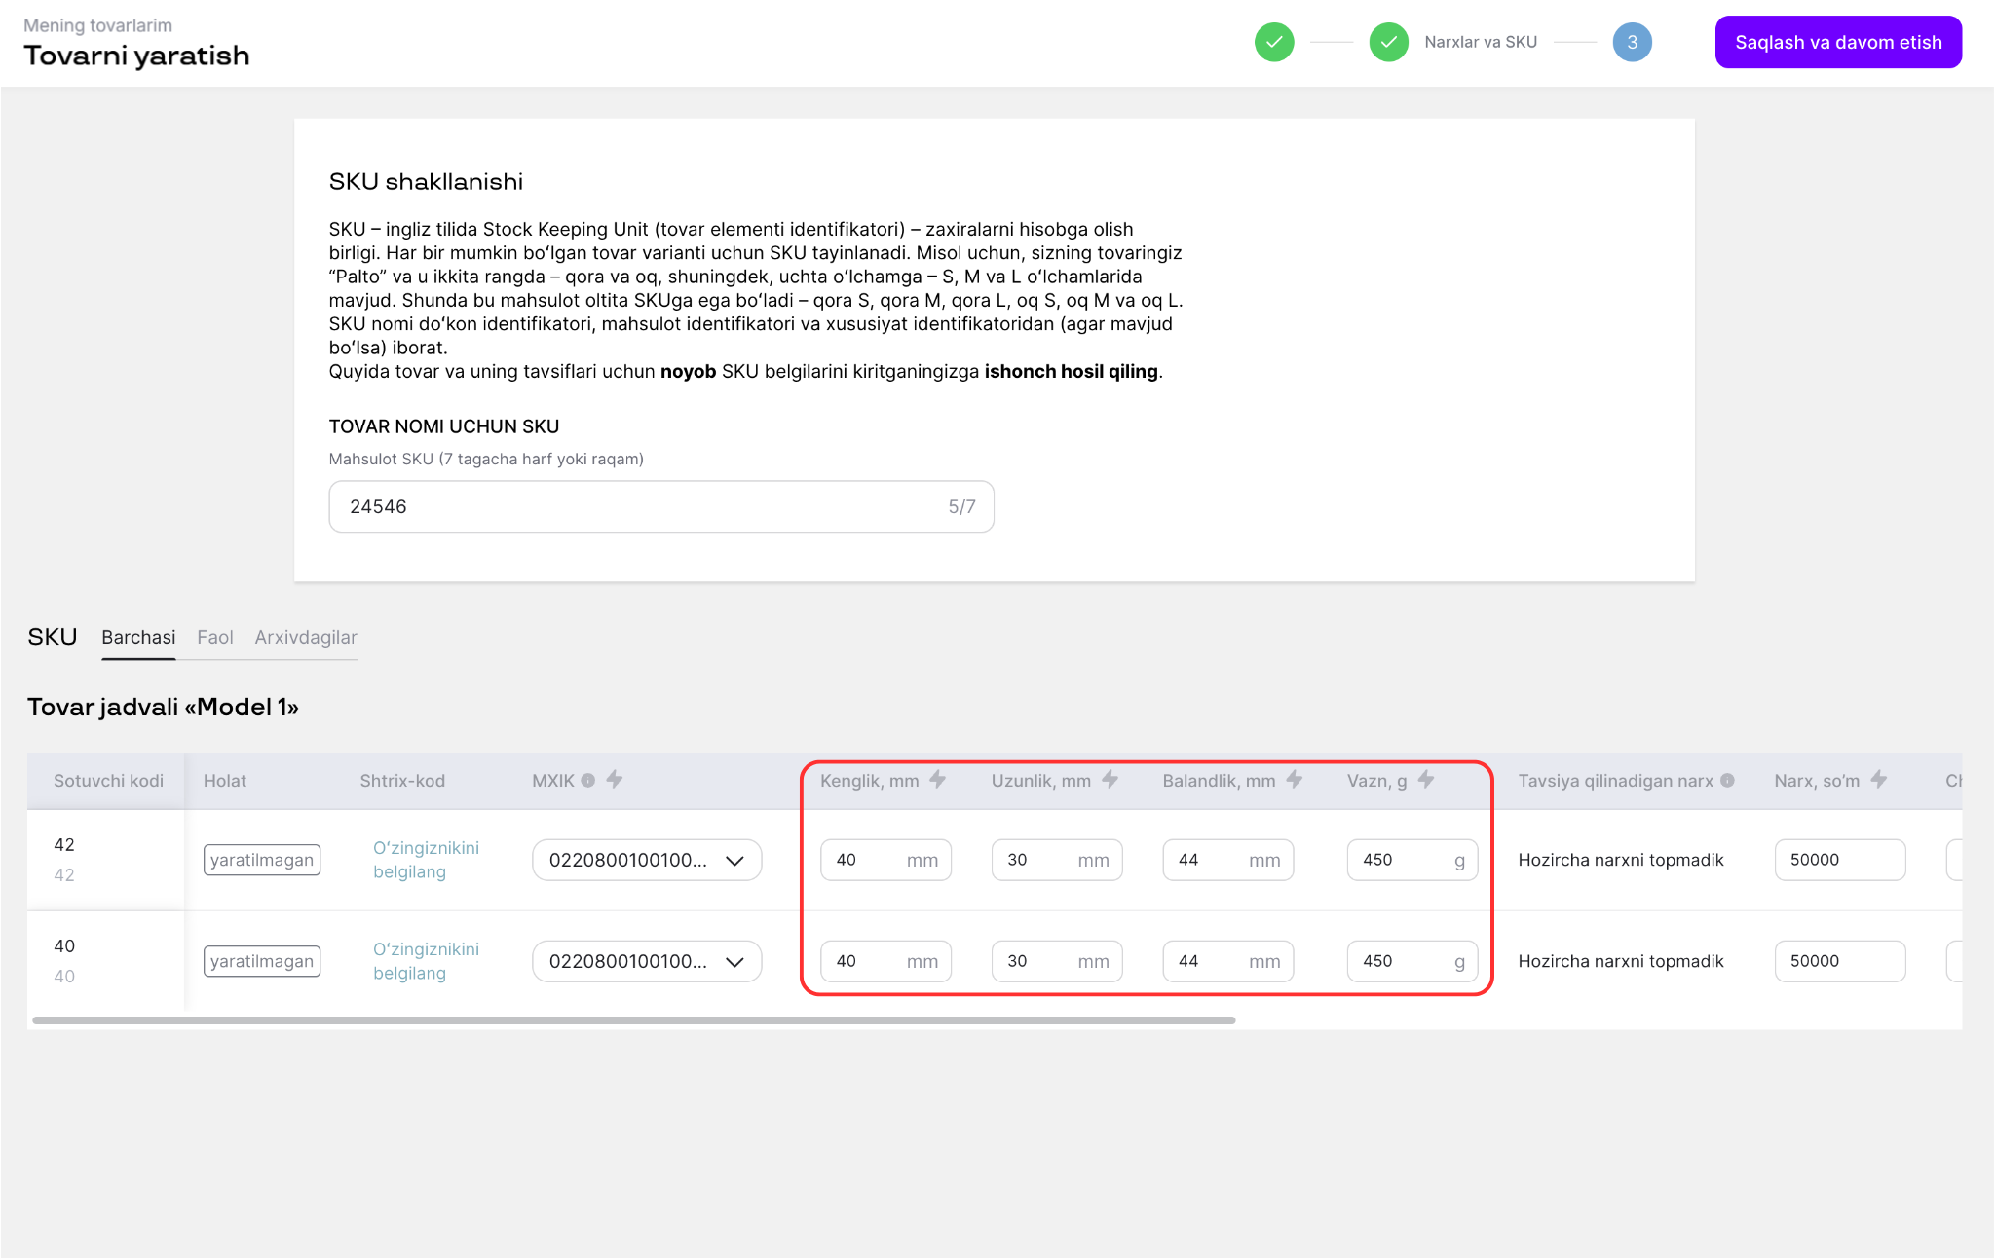Viewport: 1995px width, 1258px height.
Task: Click yaratilmagan status badge in row 40
Action: click(262, 961)
